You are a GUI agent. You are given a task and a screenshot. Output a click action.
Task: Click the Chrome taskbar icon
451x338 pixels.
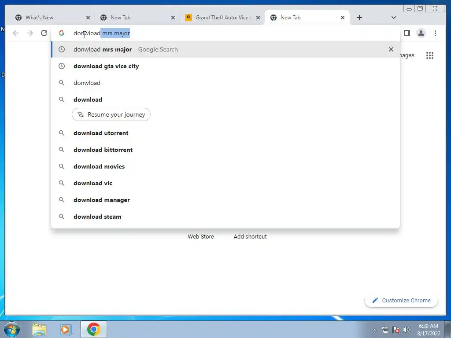pyautogui.click(x=94, y=329)
